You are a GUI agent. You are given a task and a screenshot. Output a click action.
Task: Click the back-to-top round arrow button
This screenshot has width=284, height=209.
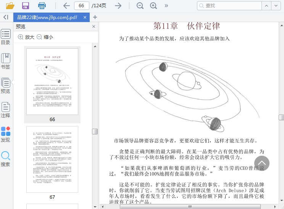(262, 163)
